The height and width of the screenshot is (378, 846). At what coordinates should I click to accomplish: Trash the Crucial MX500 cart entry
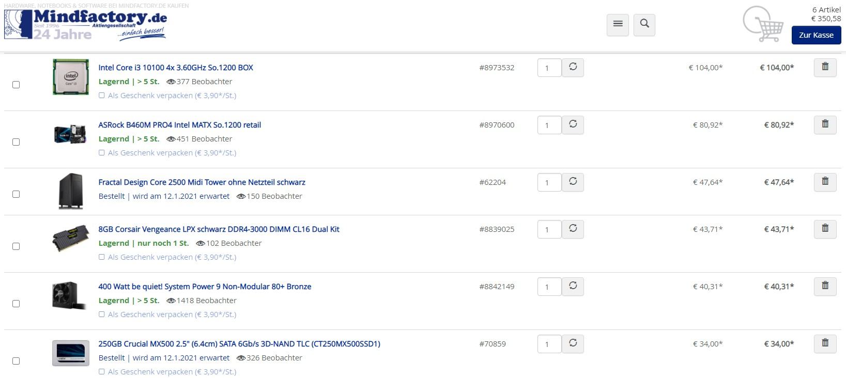(825, 343)
